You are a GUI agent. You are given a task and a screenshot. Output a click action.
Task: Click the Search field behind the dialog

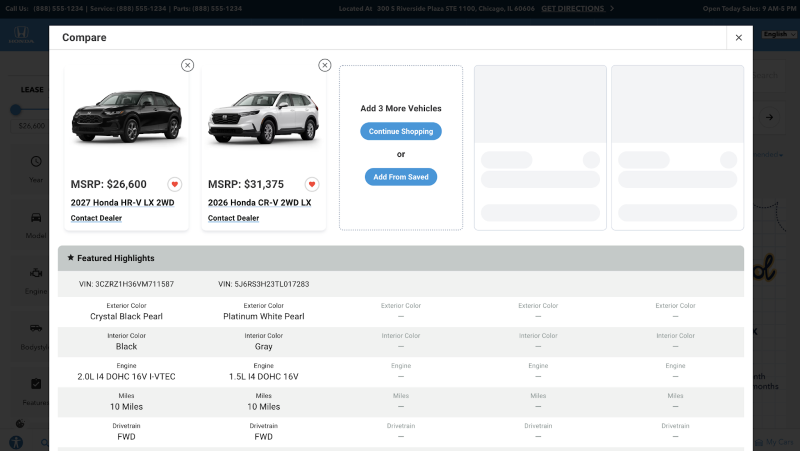(769, 75)
